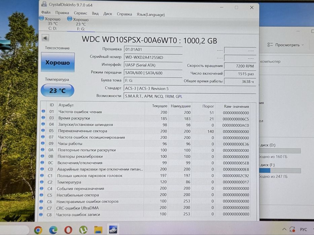Click the status dot of attribute C2
Image resolution: width=314 pixels, height=235 pixels.
click(x=42, y=182)
